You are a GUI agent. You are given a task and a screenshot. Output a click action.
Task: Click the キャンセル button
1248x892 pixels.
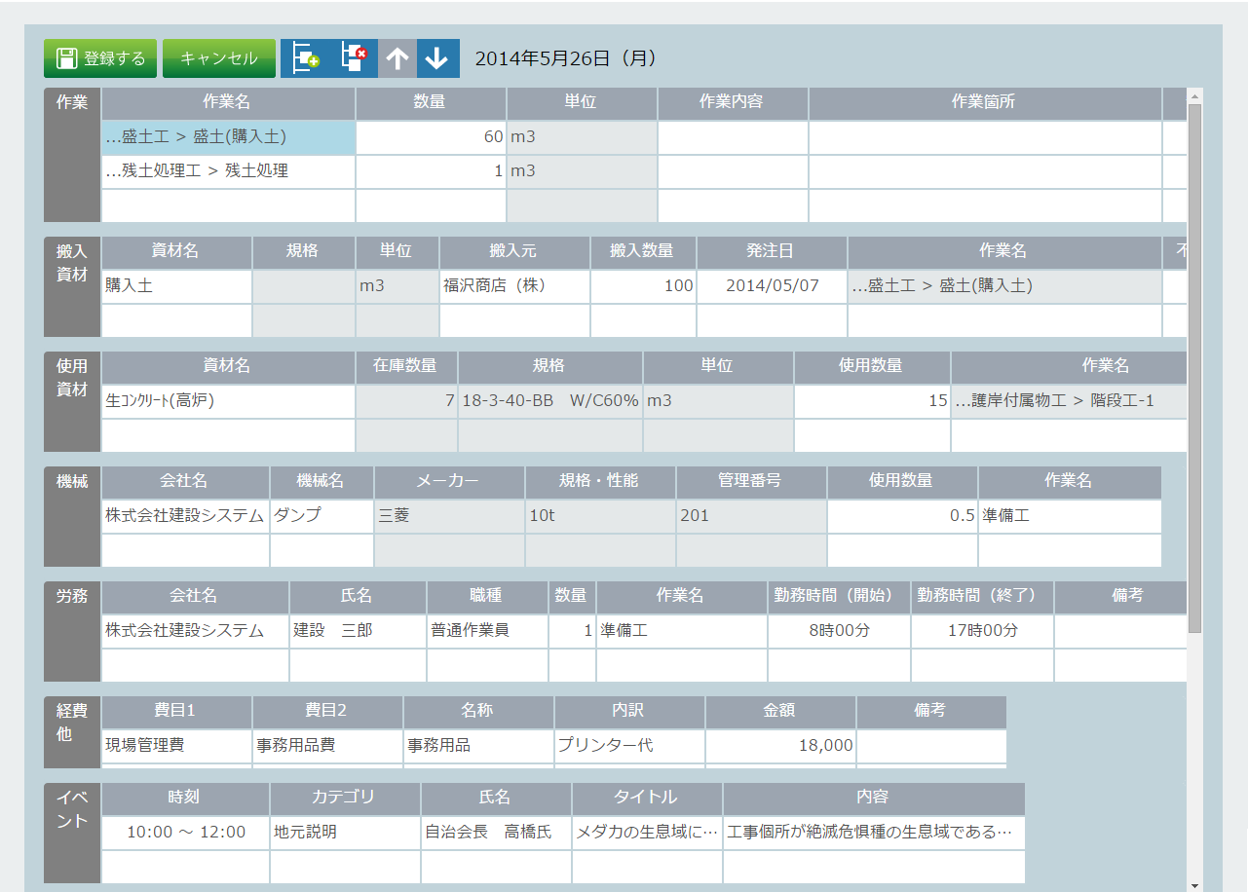point(219,58)
